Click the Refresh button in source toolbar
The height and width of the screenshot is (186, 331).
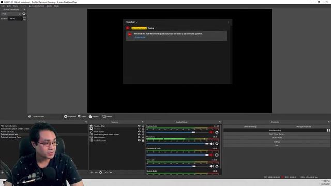[x=107, y=116]
